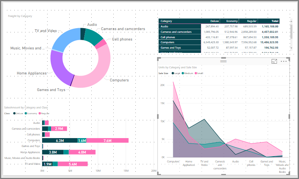Select the Small legend entry

tap(200, 73)
